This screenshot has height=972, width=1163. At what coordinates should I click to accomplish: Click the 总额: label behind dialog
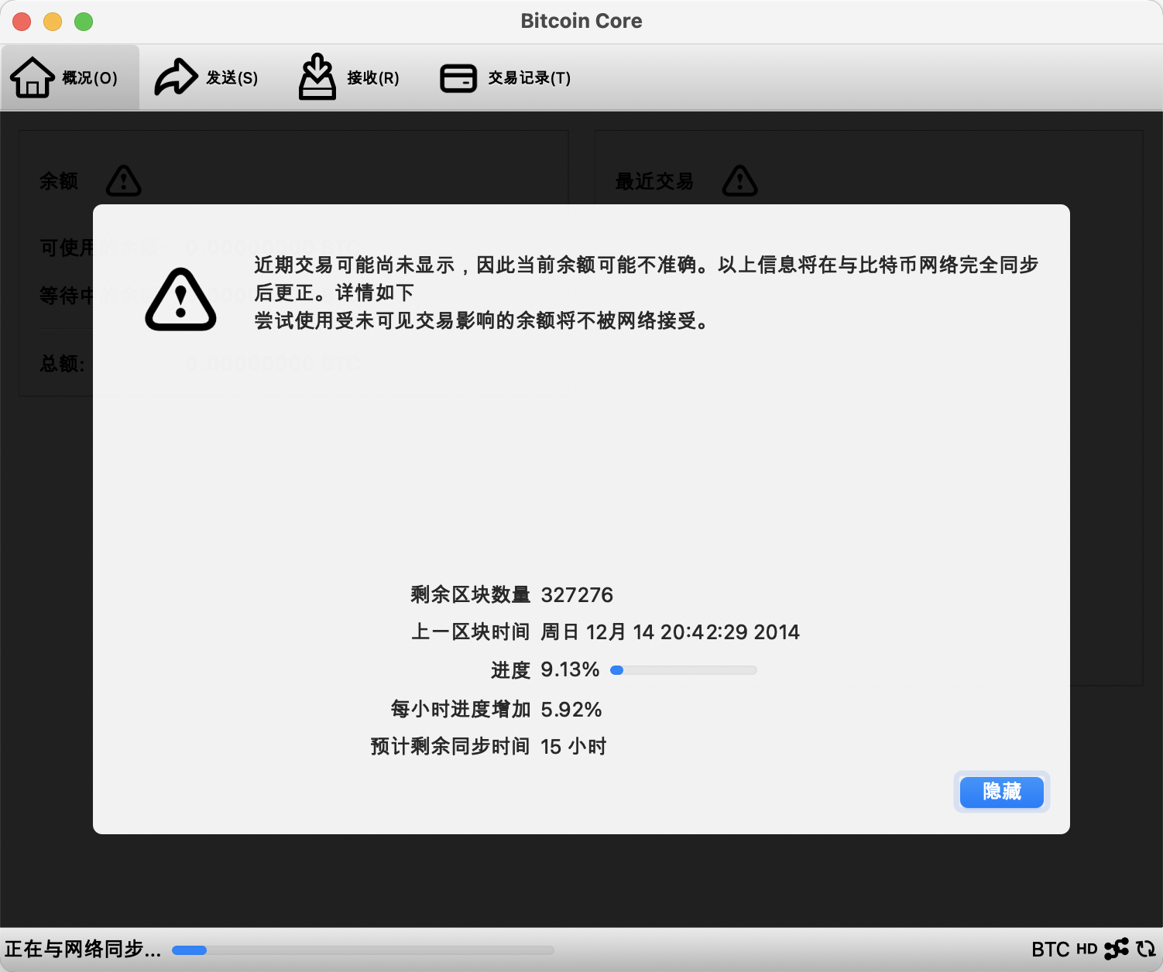pos(63,364)
